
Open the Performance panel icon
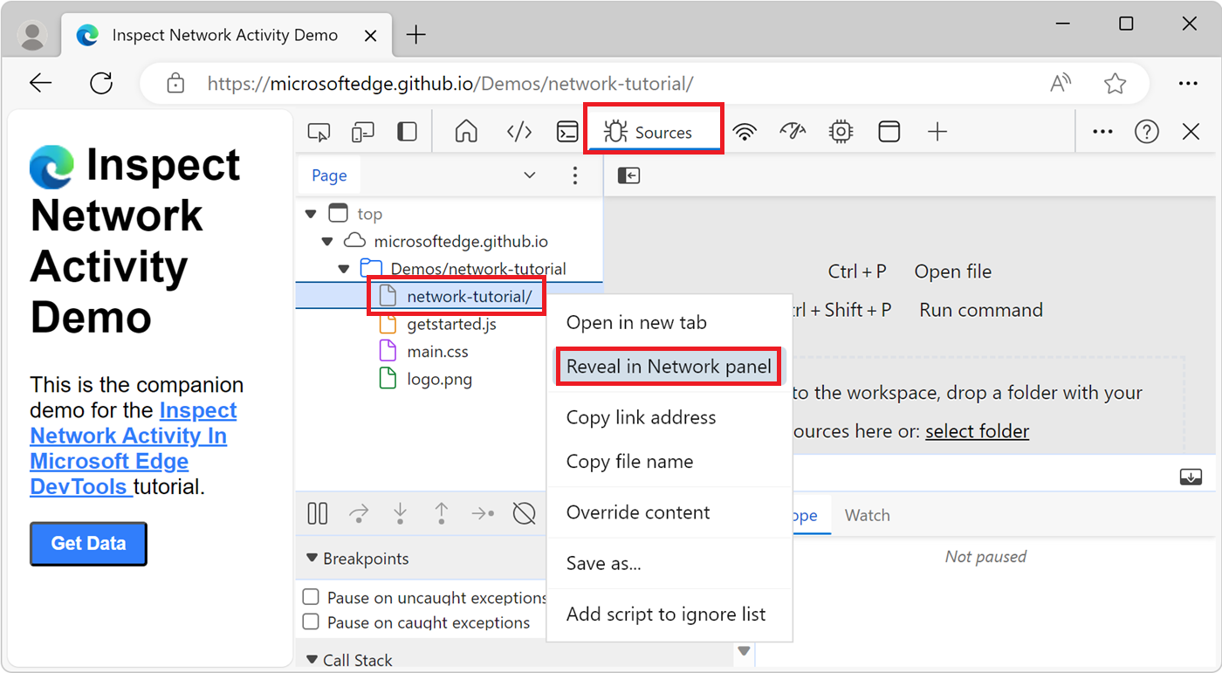(793, 131)
